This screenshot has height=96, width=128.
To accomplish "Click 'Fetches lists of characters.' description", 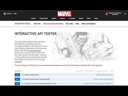I will point(105,75).
